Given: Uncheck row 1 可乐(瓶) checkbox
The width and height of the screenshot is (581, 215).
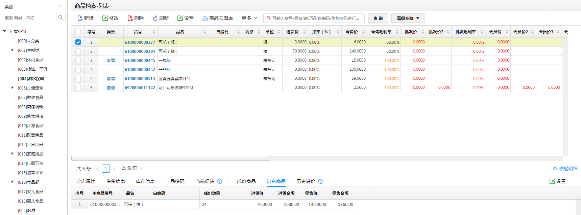Looking at the screenshot, I should [x=78, y=42].
